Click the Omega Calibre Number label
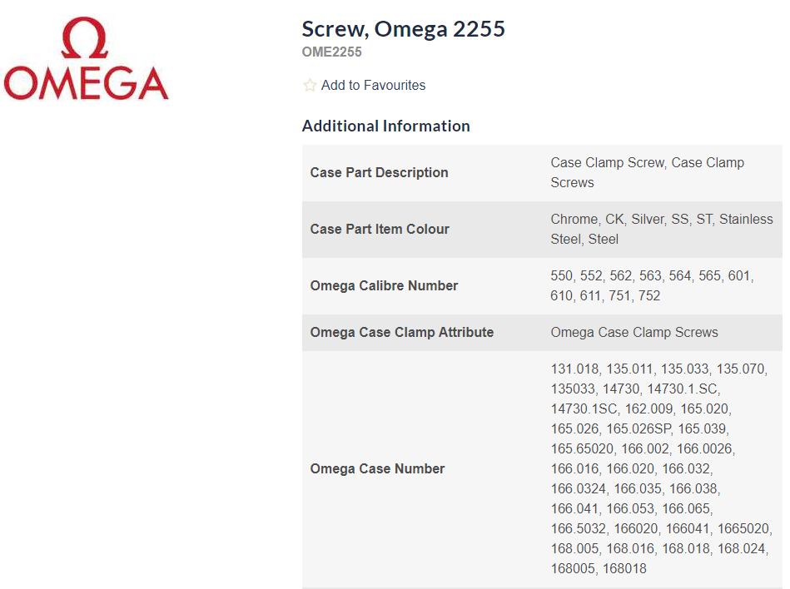 384,285
